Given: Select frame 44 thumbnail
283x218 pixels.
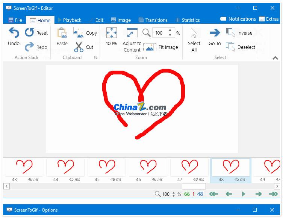Looking at the screenshot, I should coord(65,168).
